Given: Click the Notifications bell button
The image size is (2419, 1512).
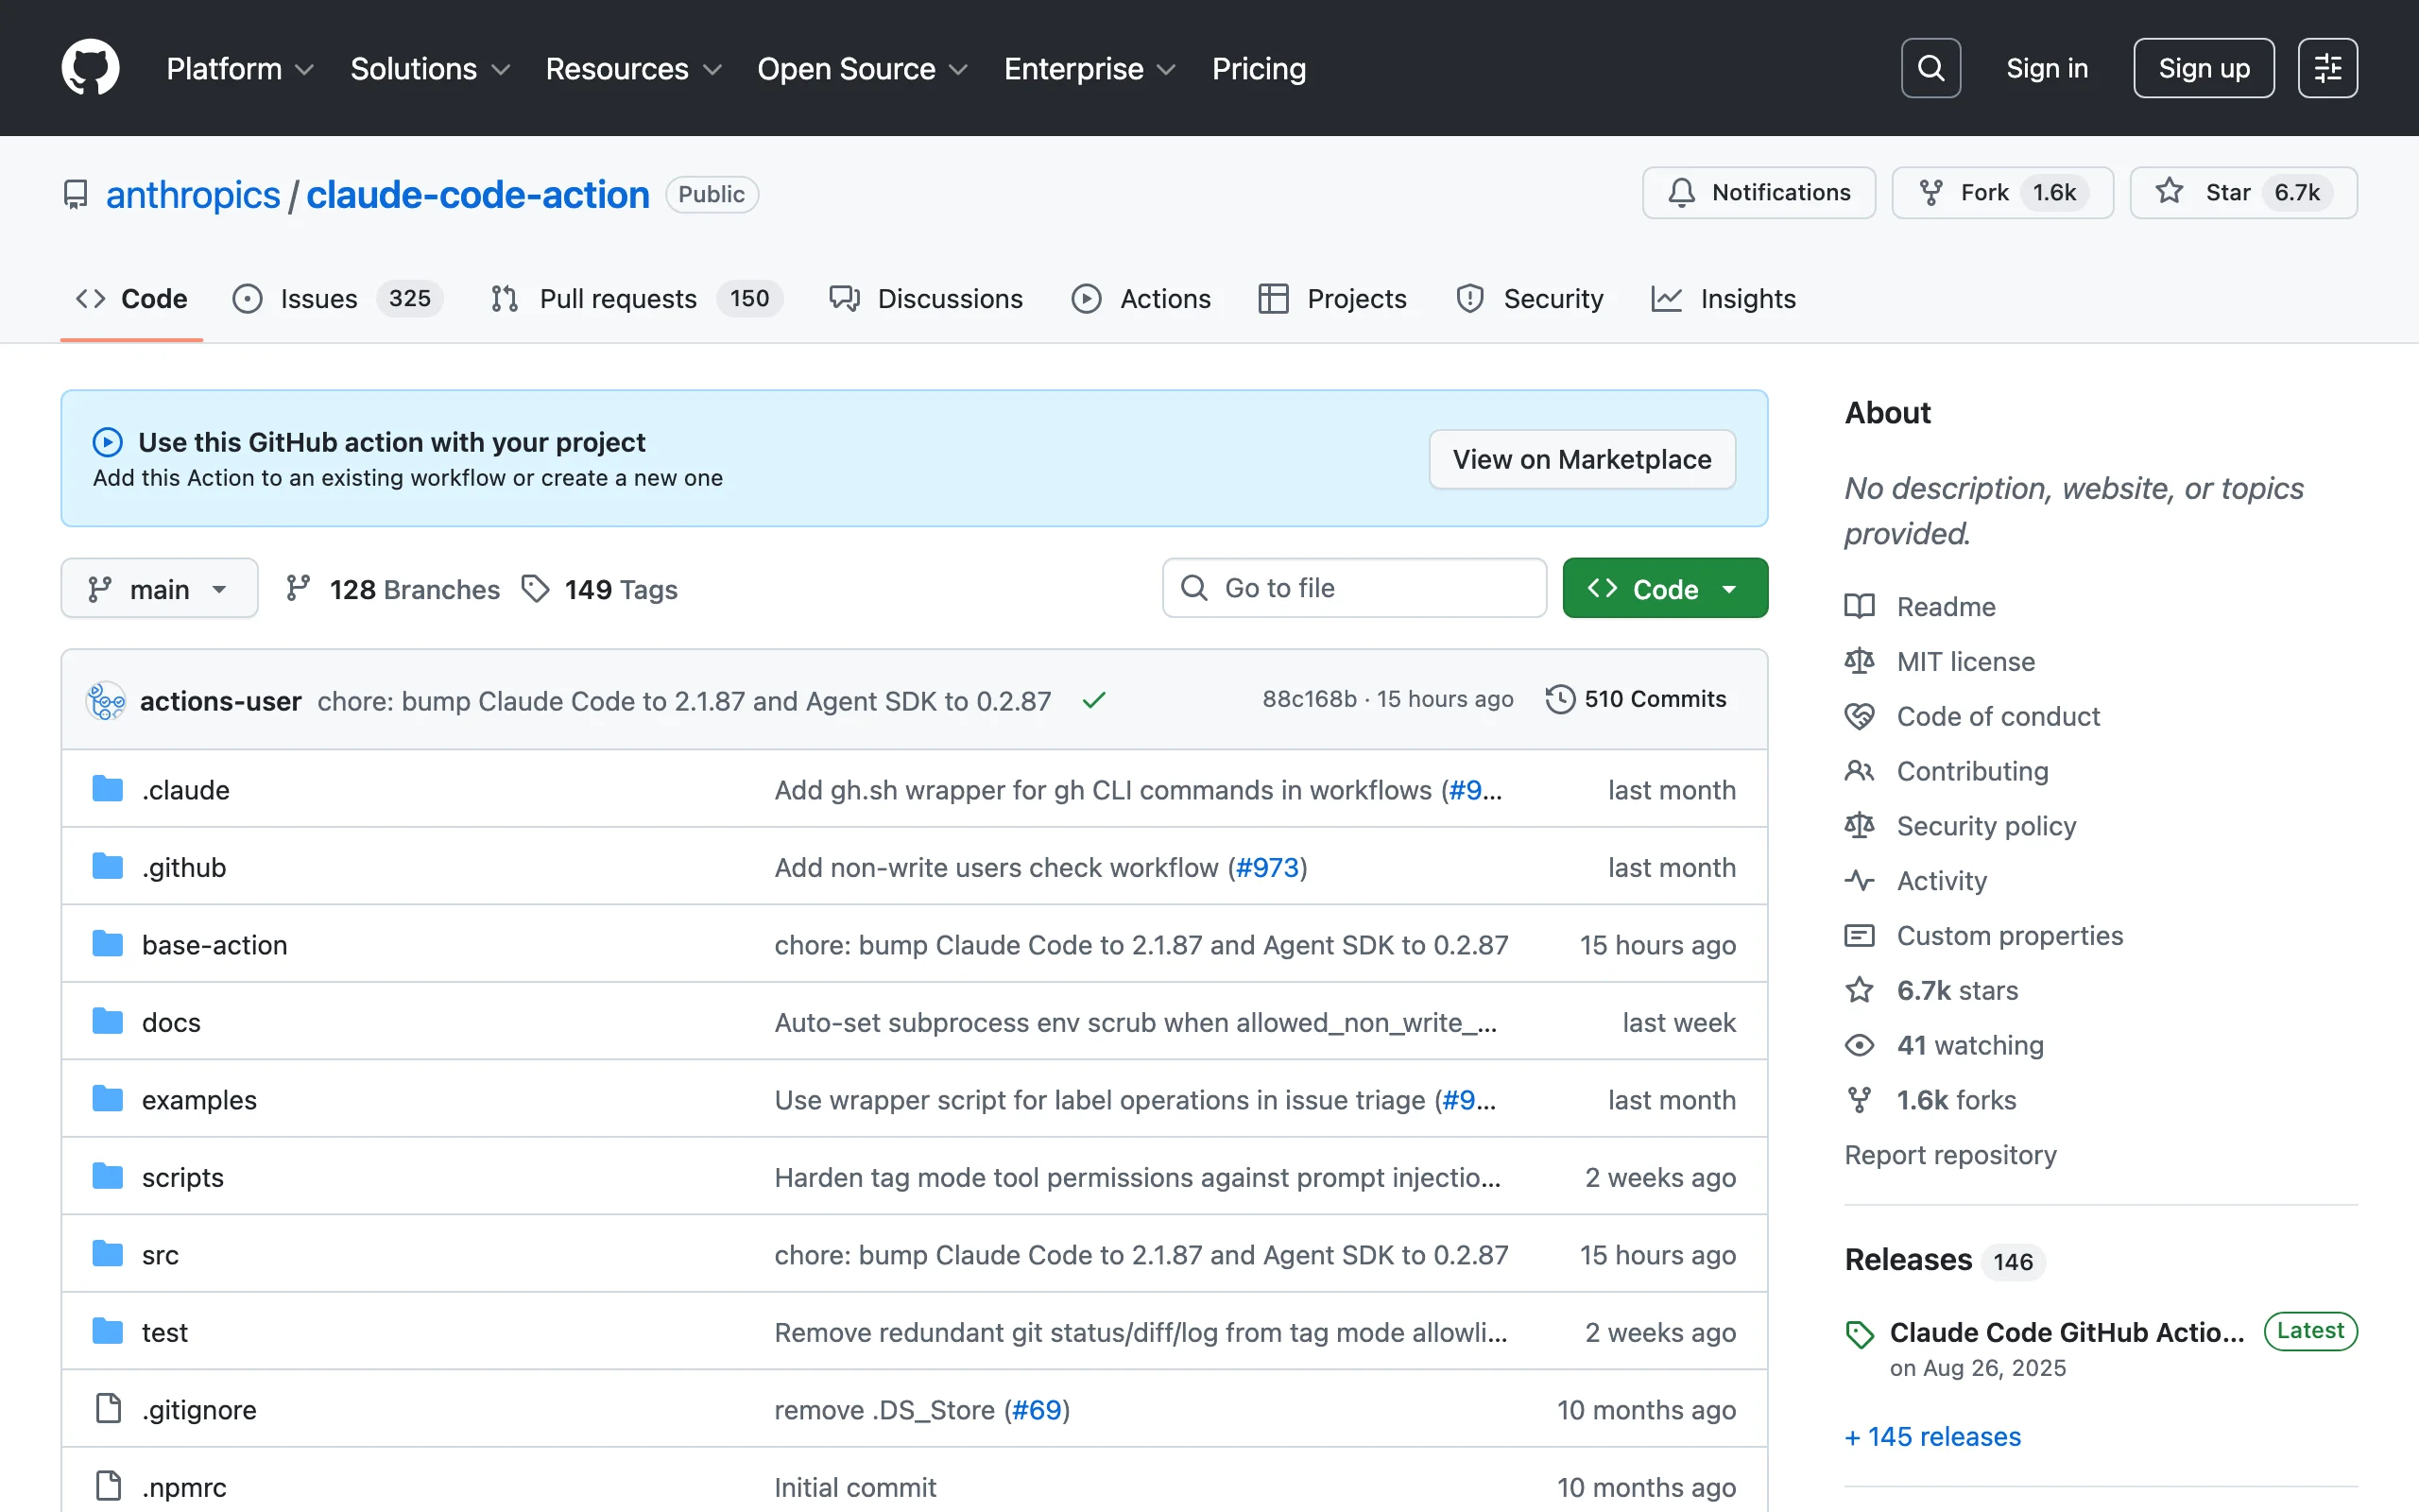Looking at the screenshot, I should (1758, 192).
